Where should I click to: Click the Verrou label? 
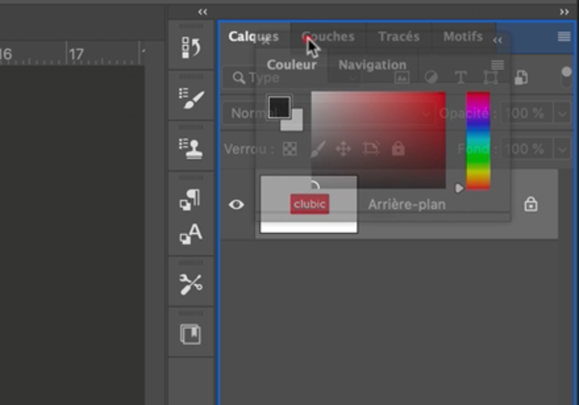click(x=249, y=149)
